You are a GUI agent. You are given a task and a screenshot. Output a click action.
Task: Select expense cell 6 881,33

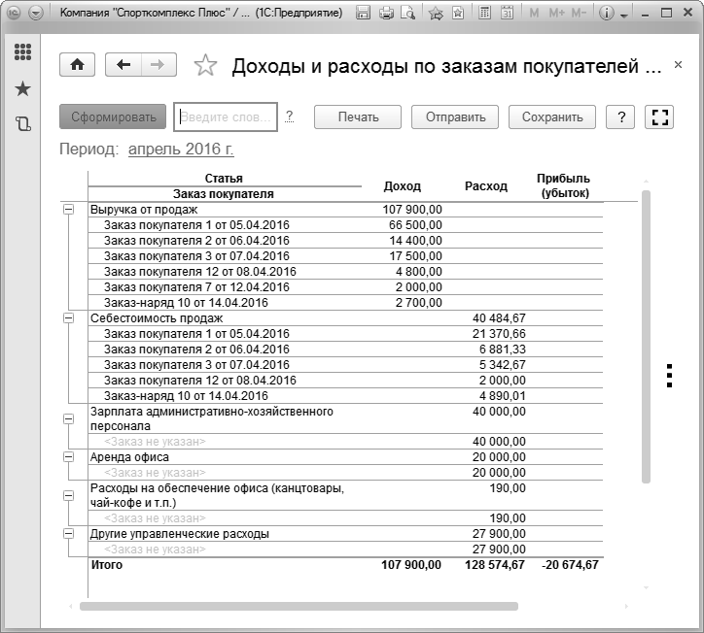click(x=502, y=349)
